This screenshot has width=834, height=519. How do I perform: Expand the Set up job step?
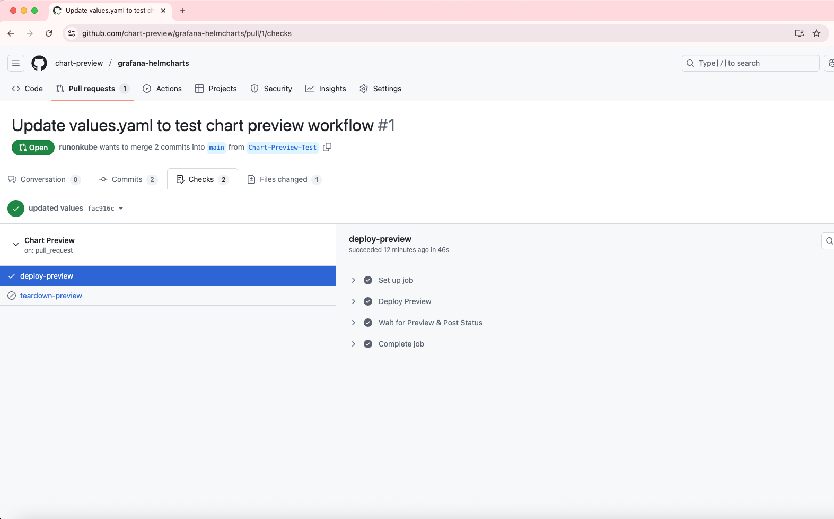tap(354, 280)
